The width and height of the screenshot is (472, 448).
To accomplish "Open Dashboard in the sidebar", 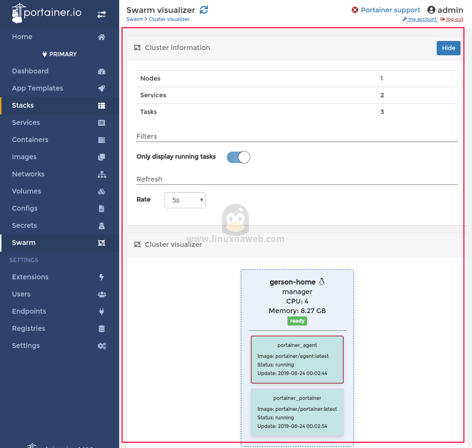I will pyautogui.click(x=60, y=71).
